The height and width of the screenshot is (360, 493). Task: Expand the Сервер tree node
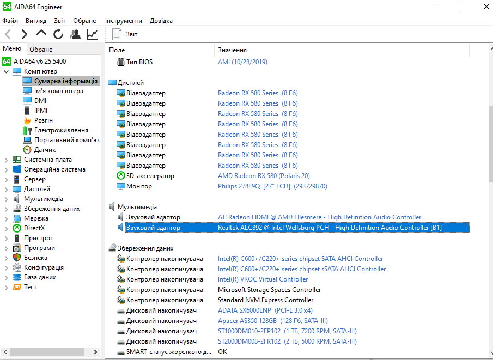(7, 180)
